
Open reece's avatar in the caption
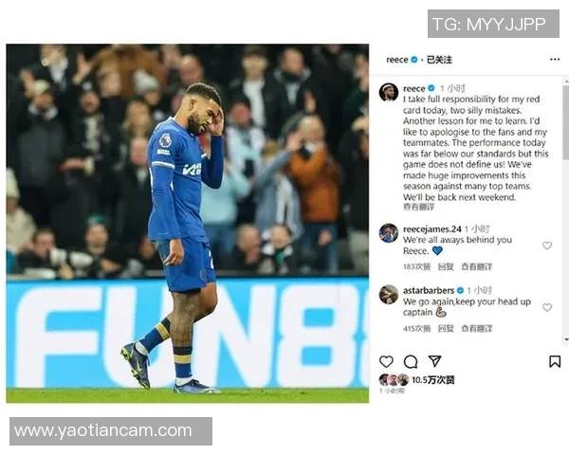click(389, 92)
